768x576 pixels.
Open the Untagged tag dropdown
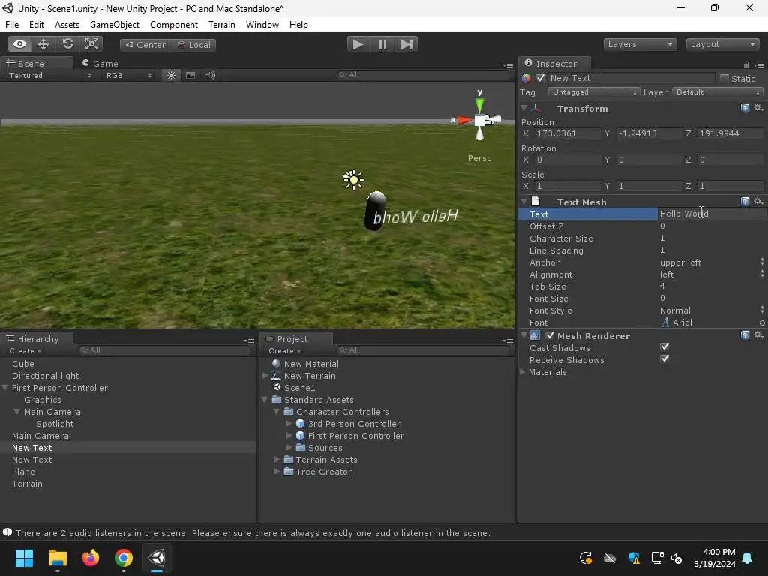[x=594, y=92]
